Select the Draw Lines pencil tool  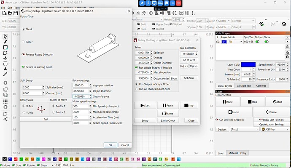[5, 42]
